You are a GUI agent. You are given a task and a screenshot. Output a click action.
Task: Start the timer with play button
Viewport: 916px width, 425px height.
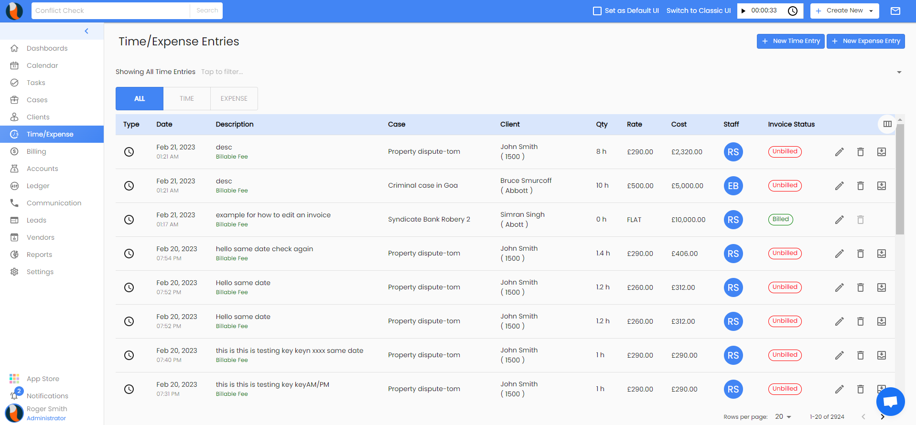743,11
